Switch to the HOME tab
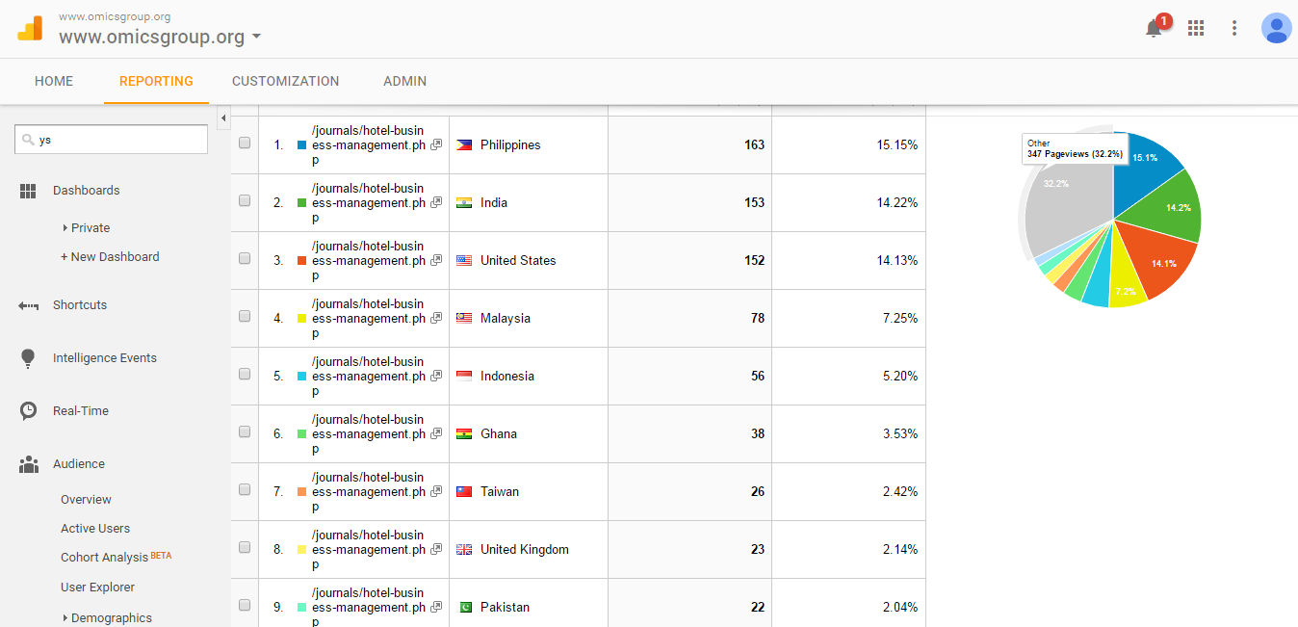 tap(54, 81)
